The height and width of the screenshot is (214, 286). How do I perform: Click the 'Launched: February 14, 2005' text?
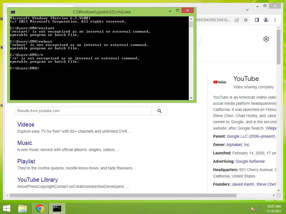click(x=244, y=153)
